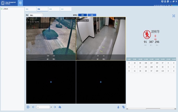Click the inside count value 91

[x=145, y=42]
